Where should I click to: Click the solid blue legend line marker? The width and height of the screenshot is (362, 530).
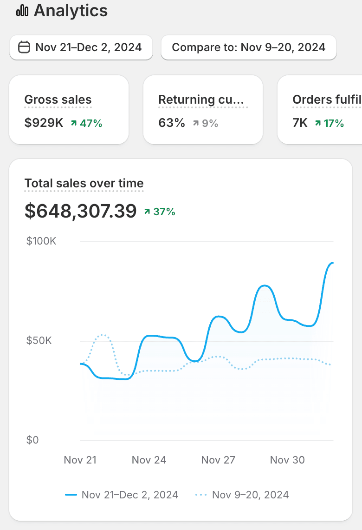coord(71,495)
